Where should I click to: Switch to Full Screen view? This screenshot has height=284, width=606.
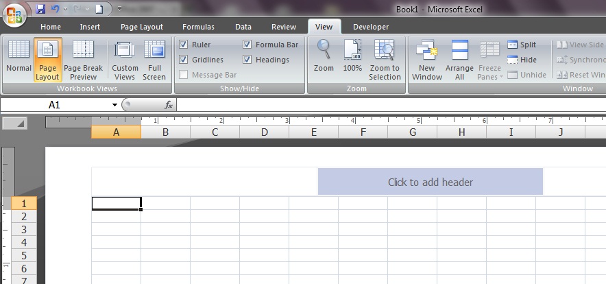(154, 60)
